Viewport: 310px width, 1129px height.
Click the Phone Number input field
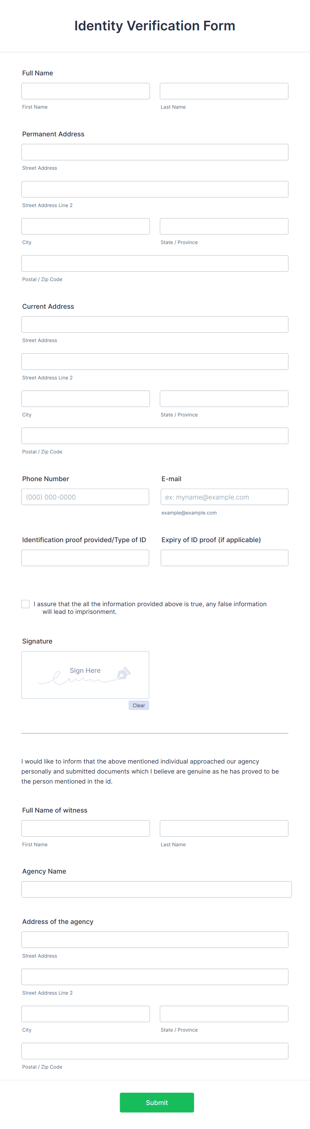[x=85, y=496]
